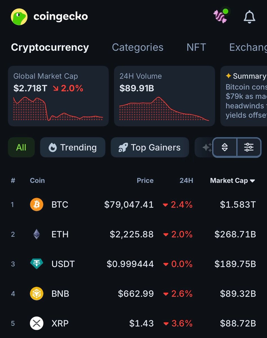The image size is (267, 338).
Task: Select the All filter chip
Action: [x=21, y=147]
